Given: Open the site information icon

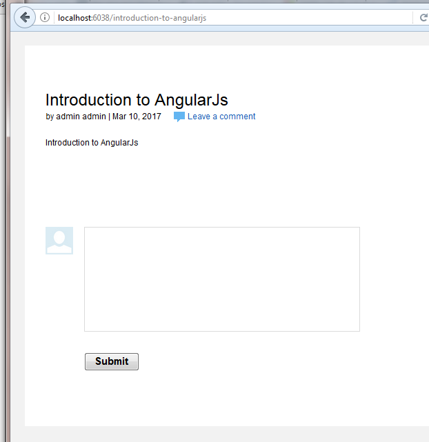Looking at the screenshot, I should pos(45,17).
